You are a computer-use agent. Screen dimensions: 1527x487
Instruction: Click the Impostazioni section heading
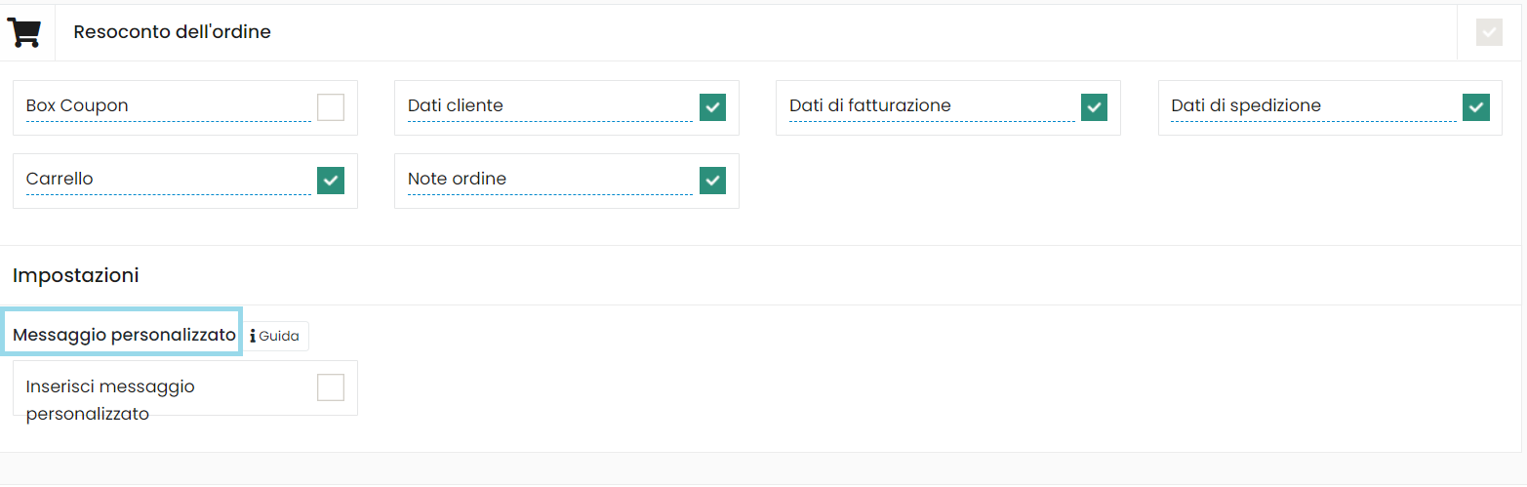click(75, 275)
